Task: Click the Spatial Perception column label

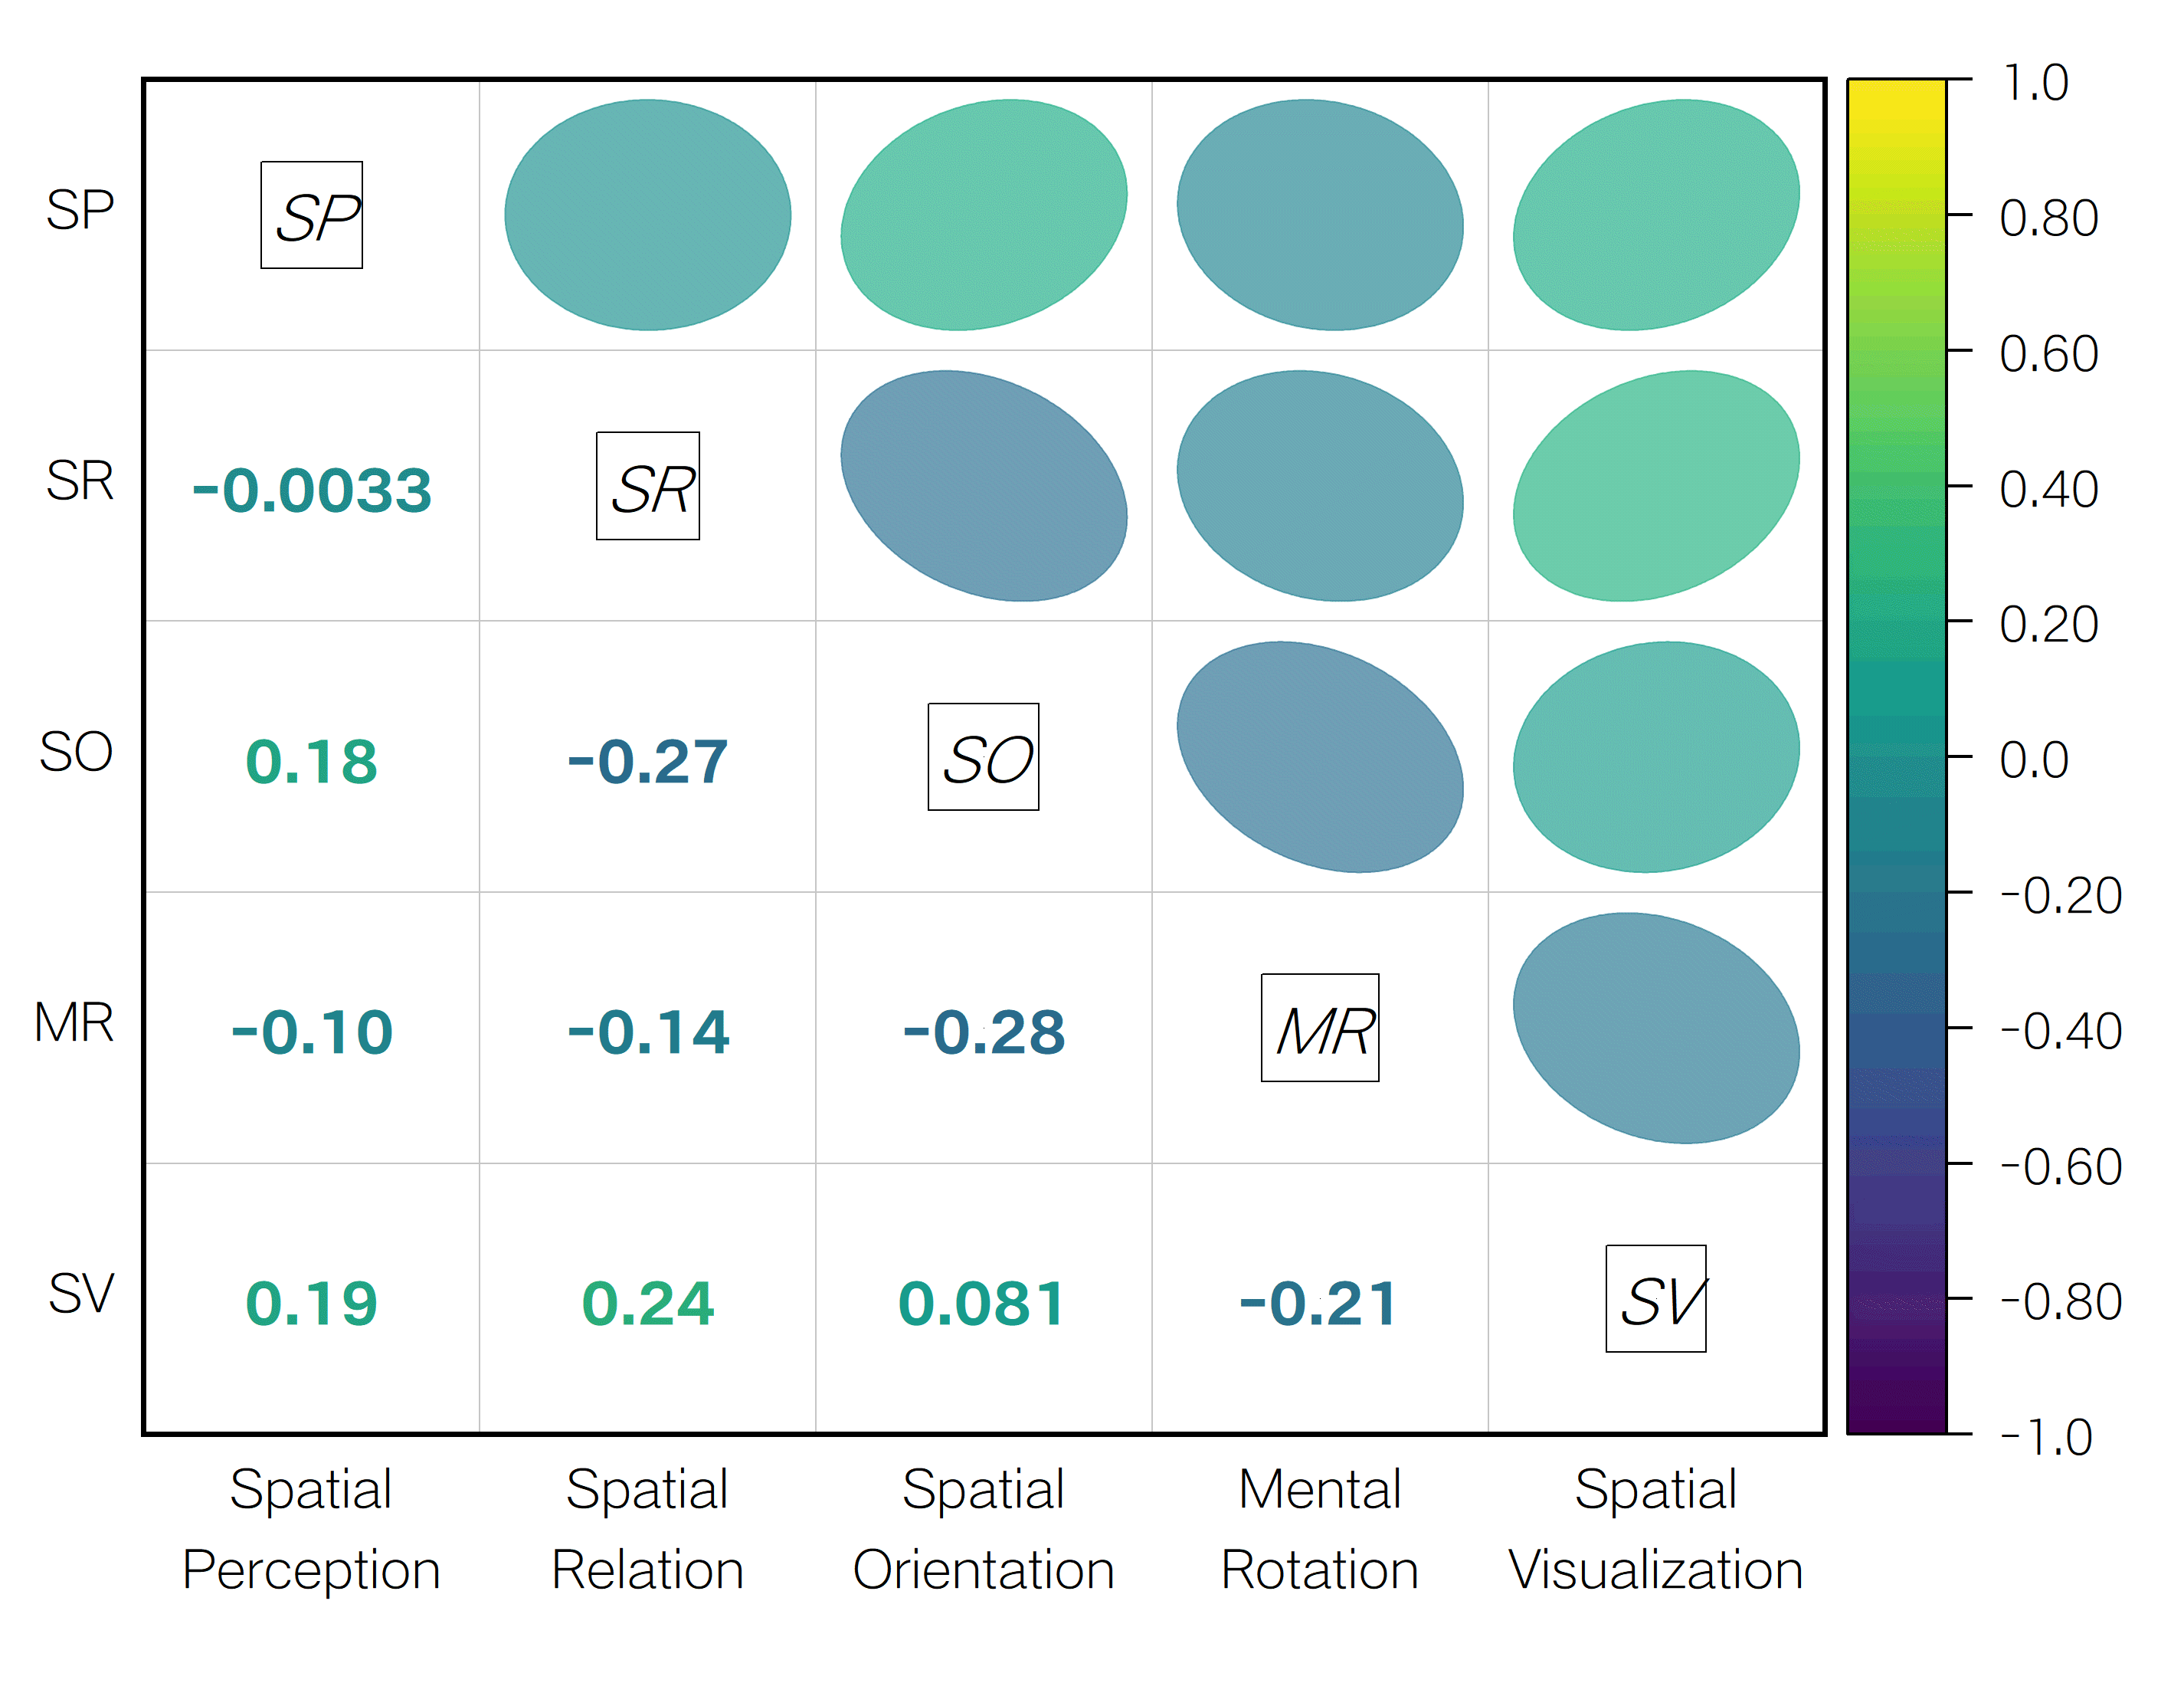Action: [311, 1529]
